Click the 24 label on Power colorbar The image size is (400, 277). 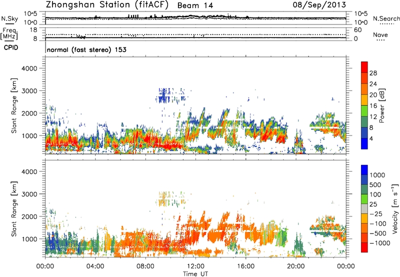click(373, 84)
